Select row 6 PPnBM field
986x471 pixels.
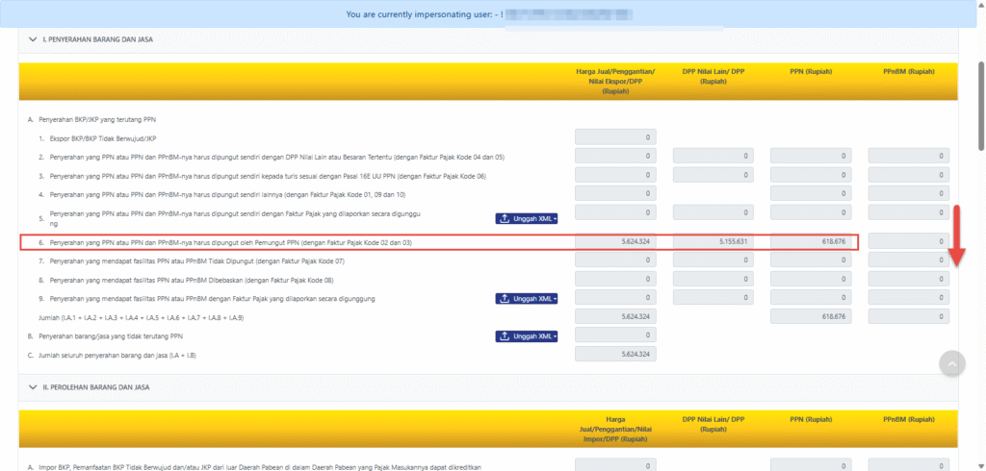tap(908, 242)
